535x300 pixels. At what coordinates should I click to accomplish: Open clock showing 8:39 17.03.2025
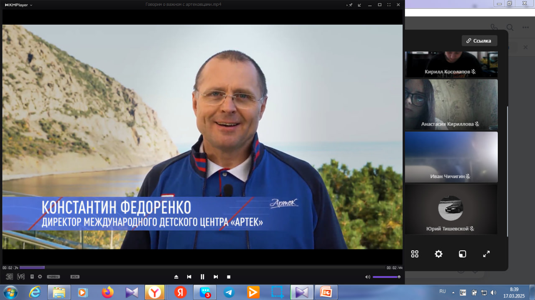(515, 292)
